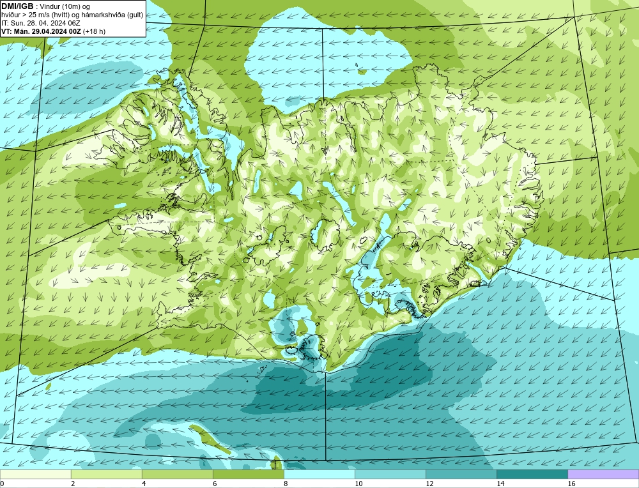Click the 8–10 m/s pale cyan legend swatch

(x=319, y=474)
